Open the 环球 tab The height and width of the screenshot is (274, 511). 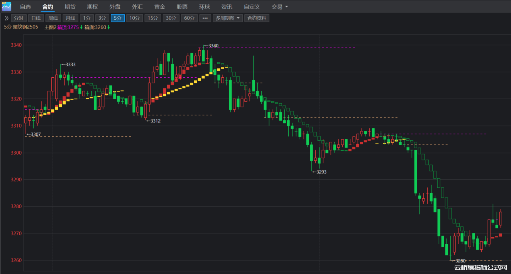pyautogui.click(x=205, y=7)
